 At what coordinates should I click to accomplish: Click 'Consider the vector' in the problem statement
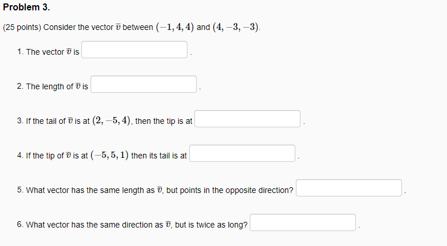(78, 27)
